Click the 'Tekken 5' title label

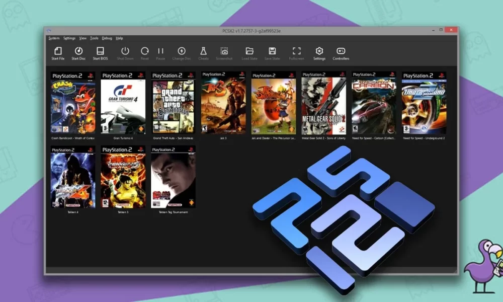point(123,212)
